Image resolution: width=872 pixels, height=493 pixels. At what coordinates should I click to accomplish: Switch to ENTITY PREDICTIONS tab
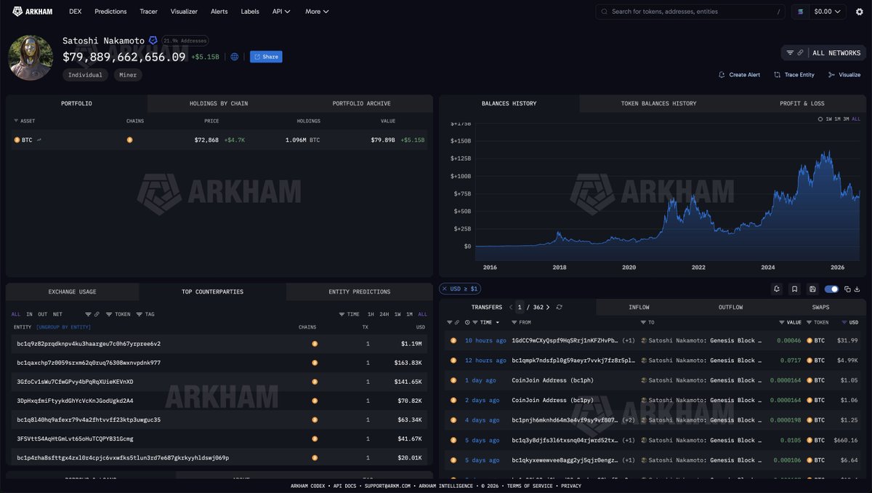(360, 292)
